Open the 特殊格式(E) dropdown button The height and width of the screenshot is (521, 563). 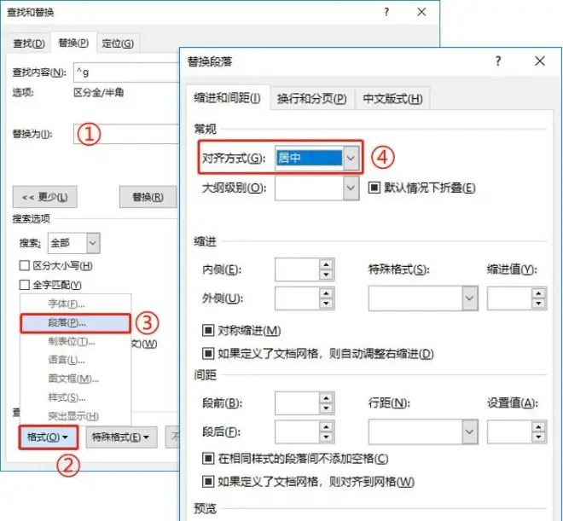121,437
